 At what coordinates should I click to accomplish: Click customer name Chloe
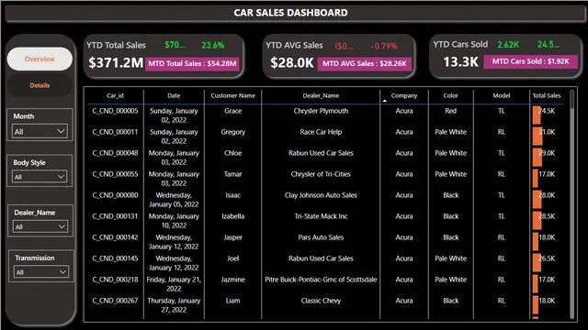coord(232,153)
